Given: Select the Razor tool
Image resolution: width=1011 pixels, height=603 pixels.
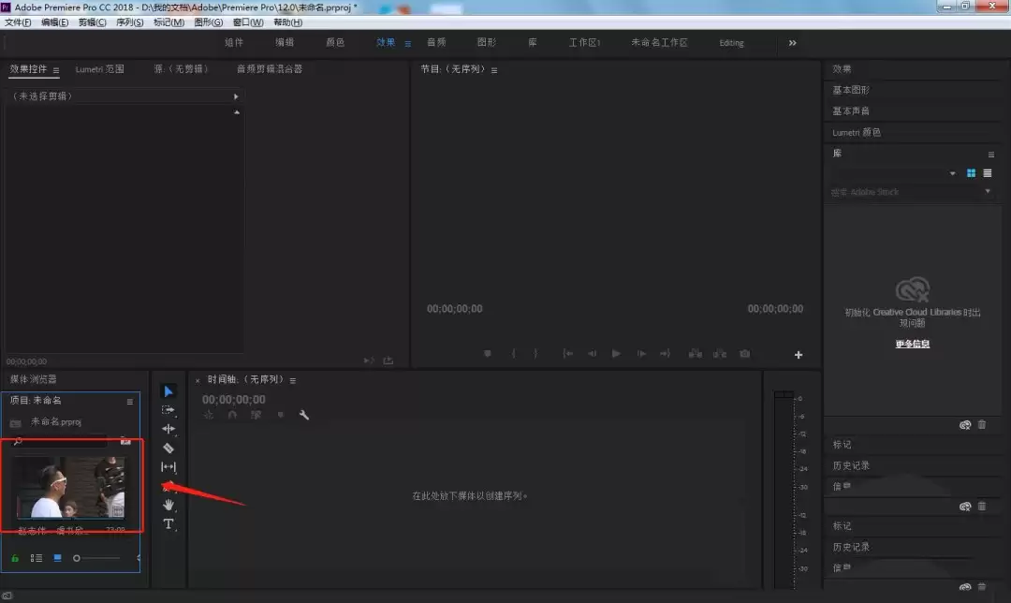Looking at the screenshot, I should click(168, 449).
